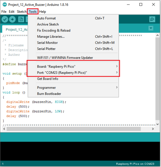This screenshot has width=161, height=167.
Task: Click the "#define buzze" code line
Action: (x=15, y=64)
